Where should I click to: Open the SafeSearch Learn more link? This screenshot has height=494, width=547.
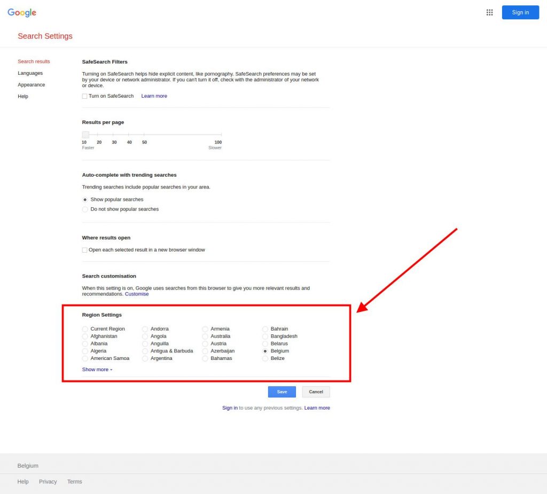[x=154, y=96]
